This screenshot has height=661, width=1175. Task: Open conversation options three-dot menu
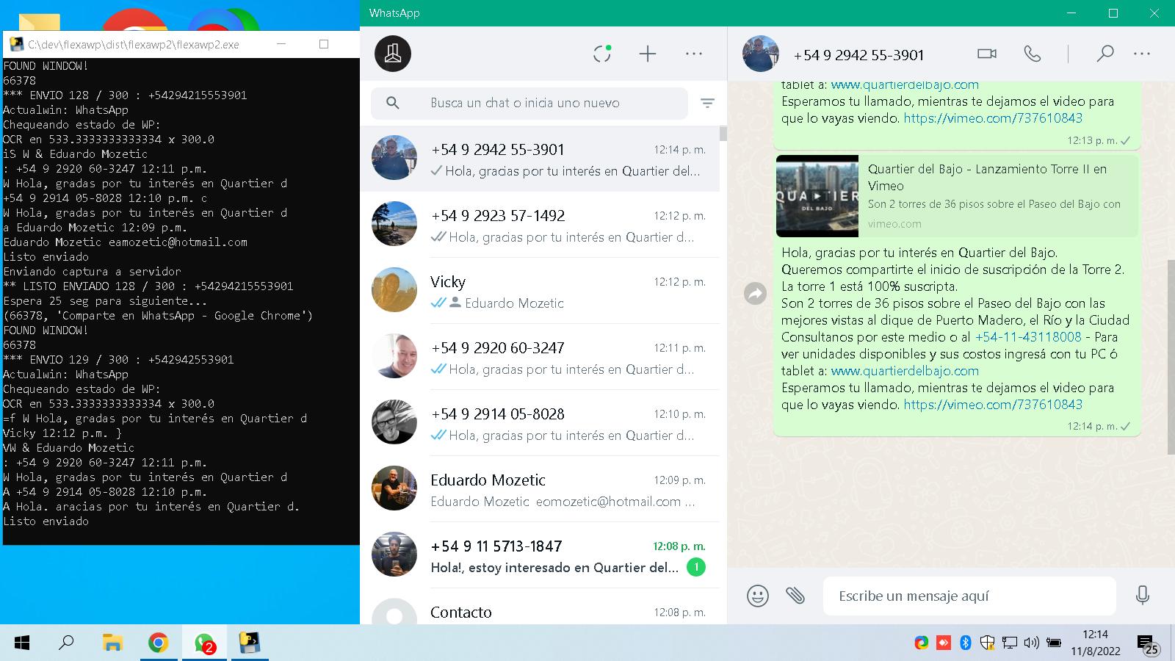1142,54
